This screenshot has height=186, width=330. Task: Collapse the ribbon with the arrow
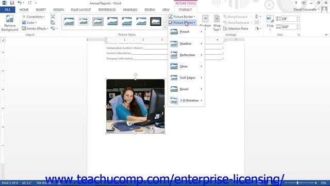tap(326, 35)
